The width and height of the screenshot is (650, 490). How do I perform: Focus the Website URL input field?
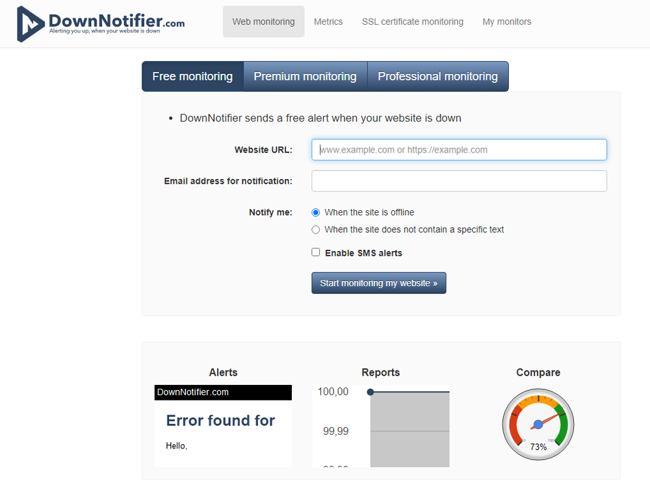point(459,150)
